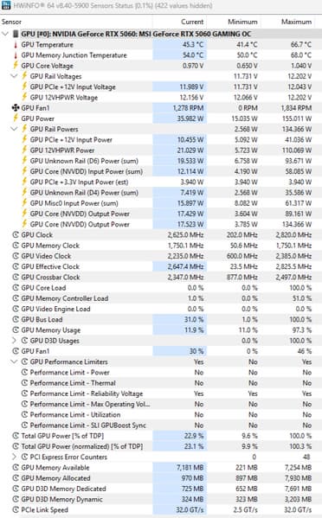Click the lightning icon beside GPU 12VHPWR Power
The width and height of the screenshot is (322, 518).
24,150
